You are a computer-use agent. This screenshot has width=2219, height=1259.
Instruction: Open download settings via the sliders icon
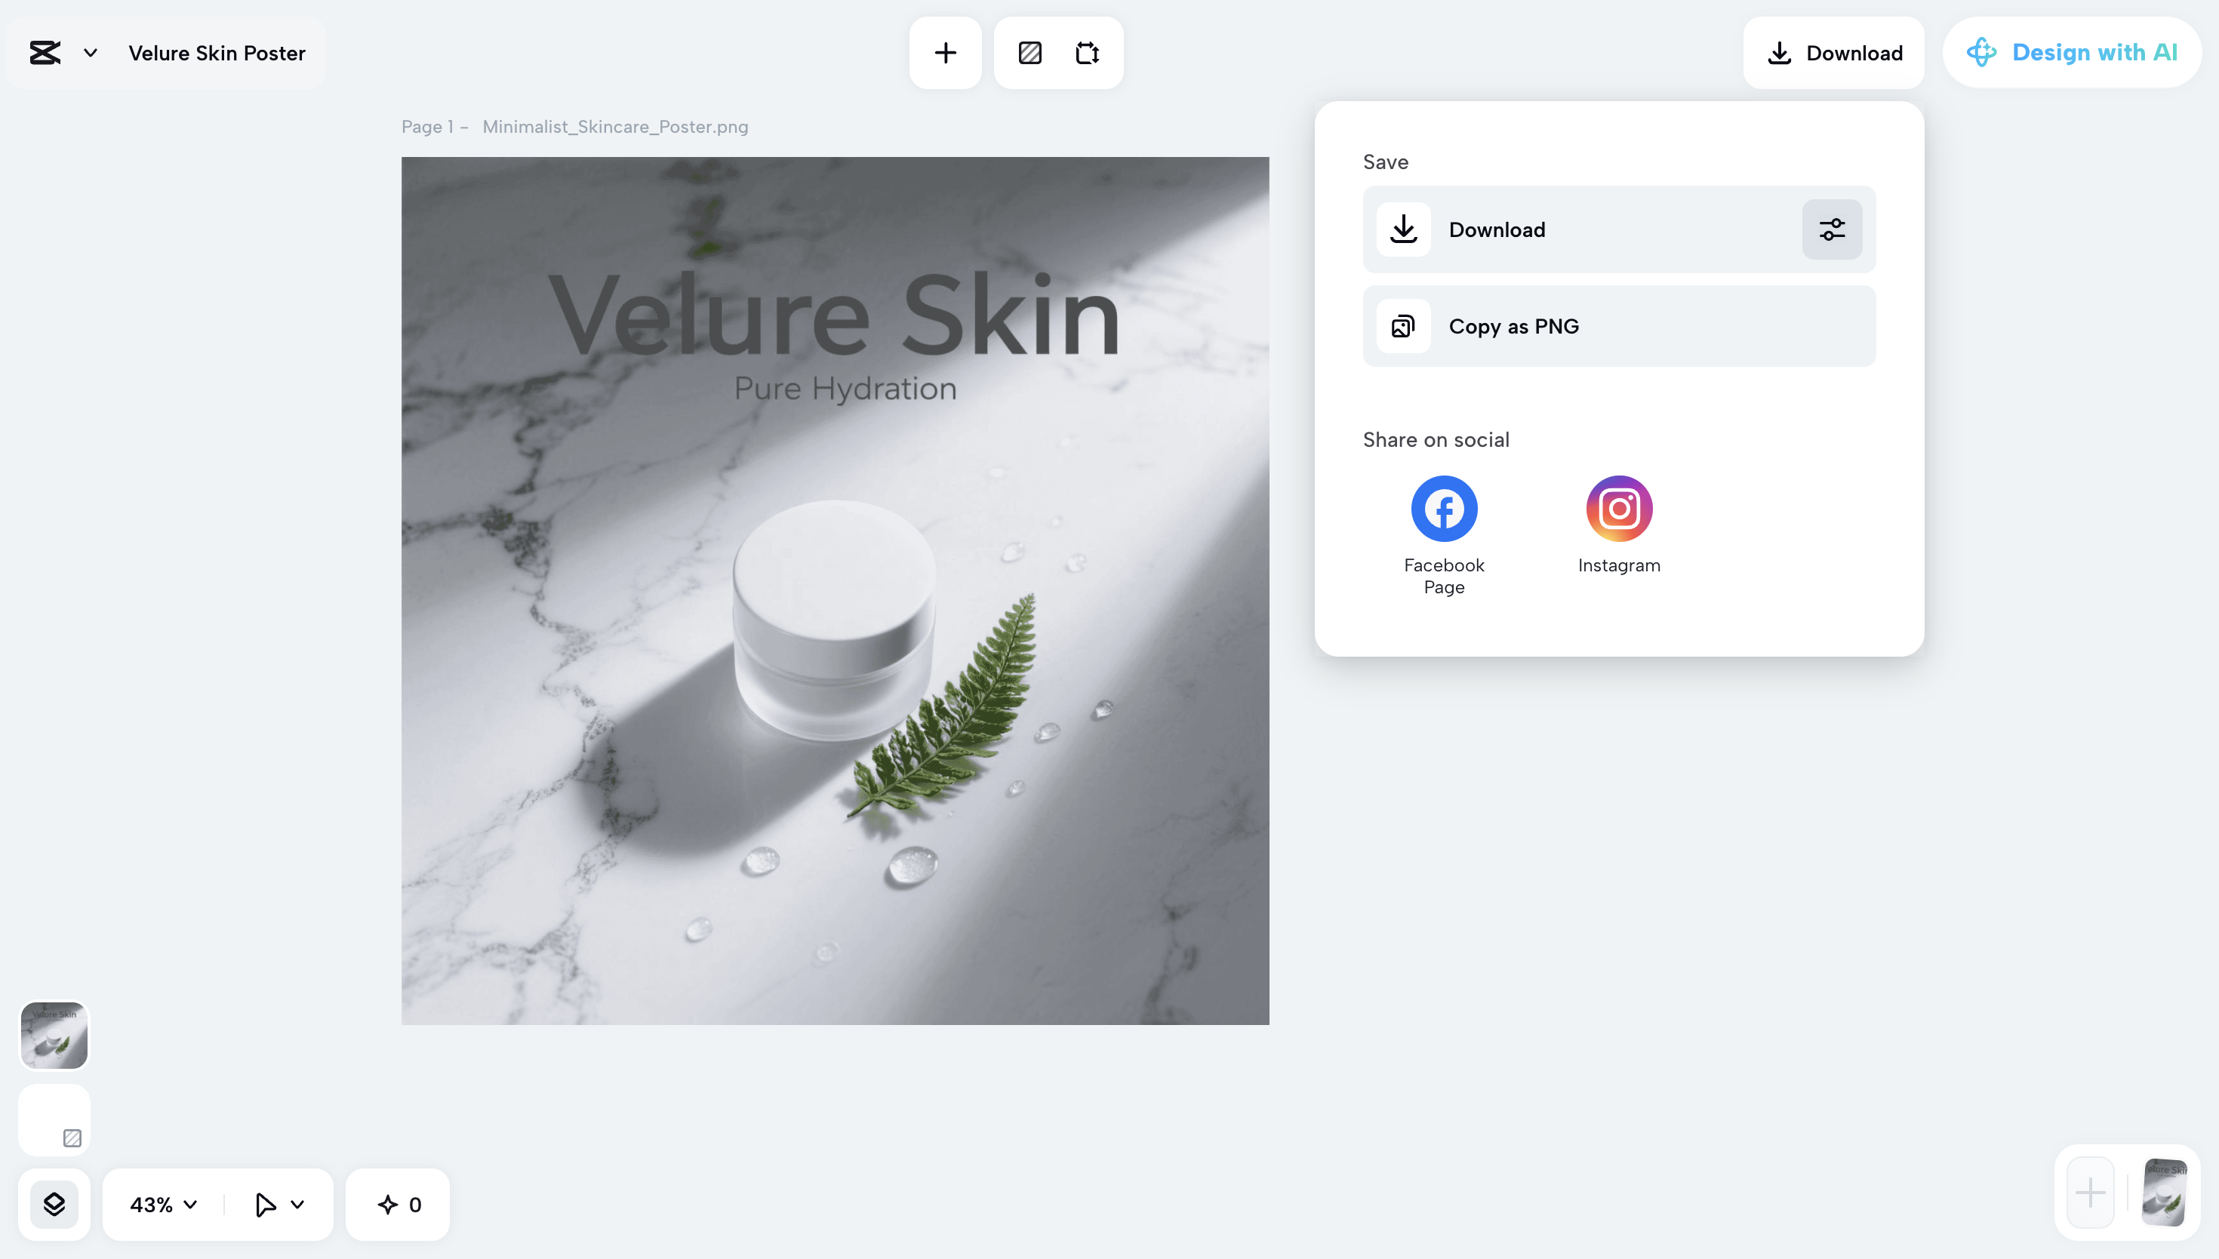(1832, 229)
